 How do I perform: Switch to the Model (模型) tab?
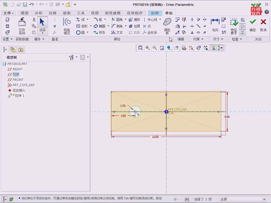click(24, 13)
